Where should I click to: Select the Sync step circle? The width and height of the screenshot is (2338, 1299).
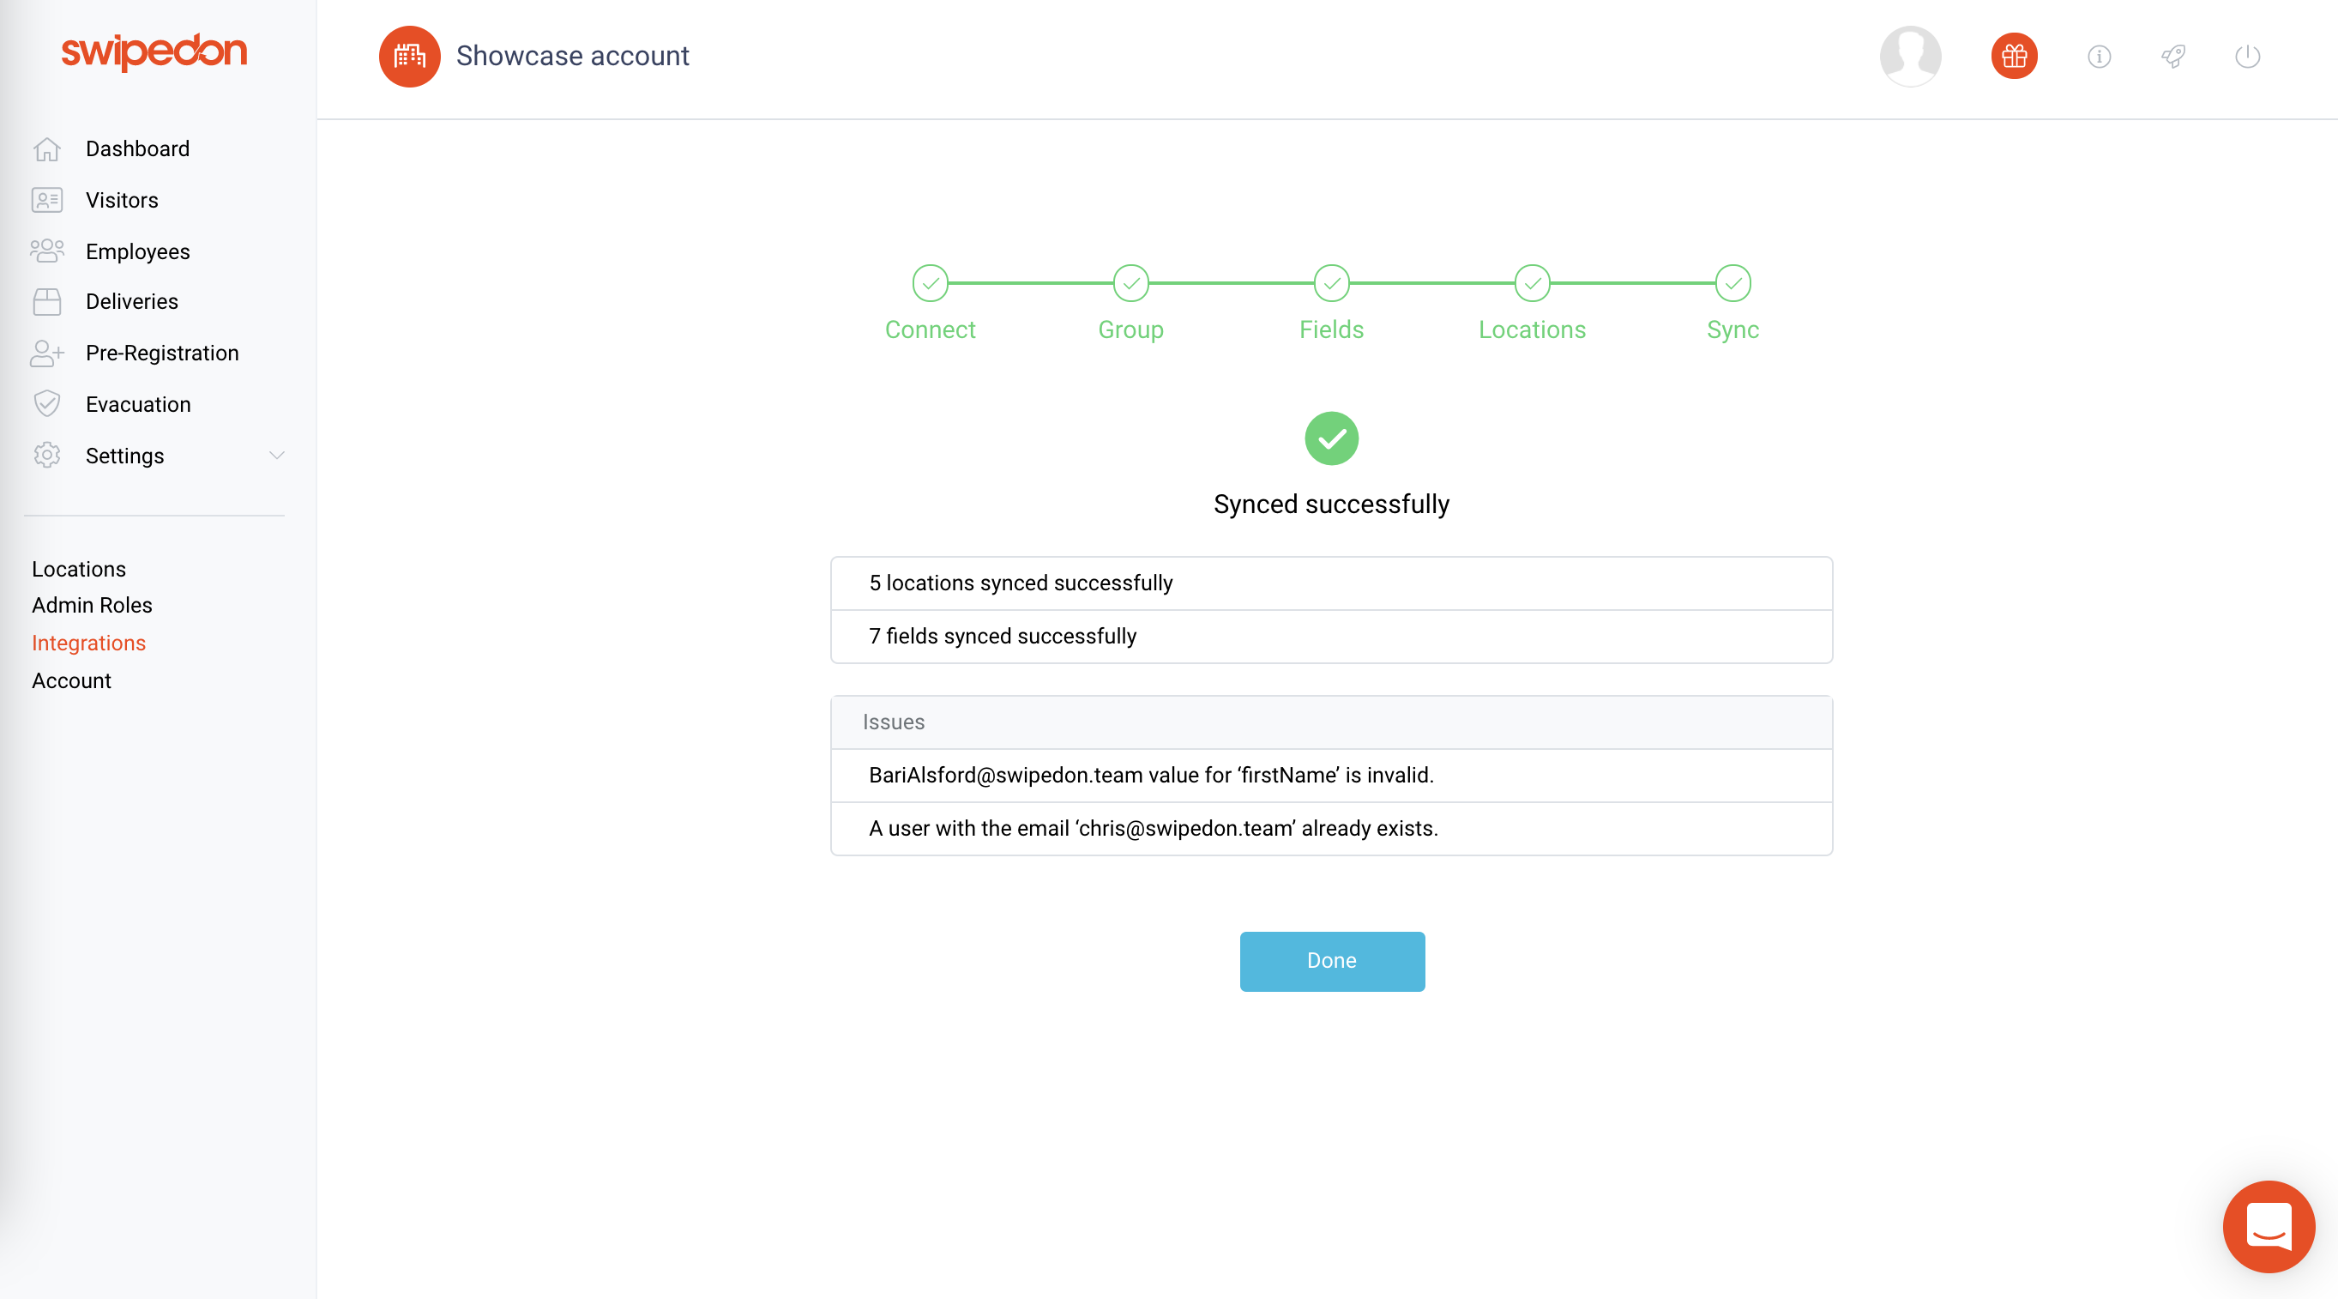(1732, 283)
